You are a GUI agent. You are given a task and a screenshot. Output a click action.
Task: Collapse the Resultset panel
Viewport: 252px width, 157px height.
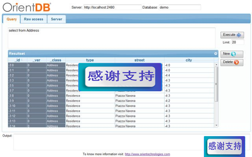pos(216,54)
